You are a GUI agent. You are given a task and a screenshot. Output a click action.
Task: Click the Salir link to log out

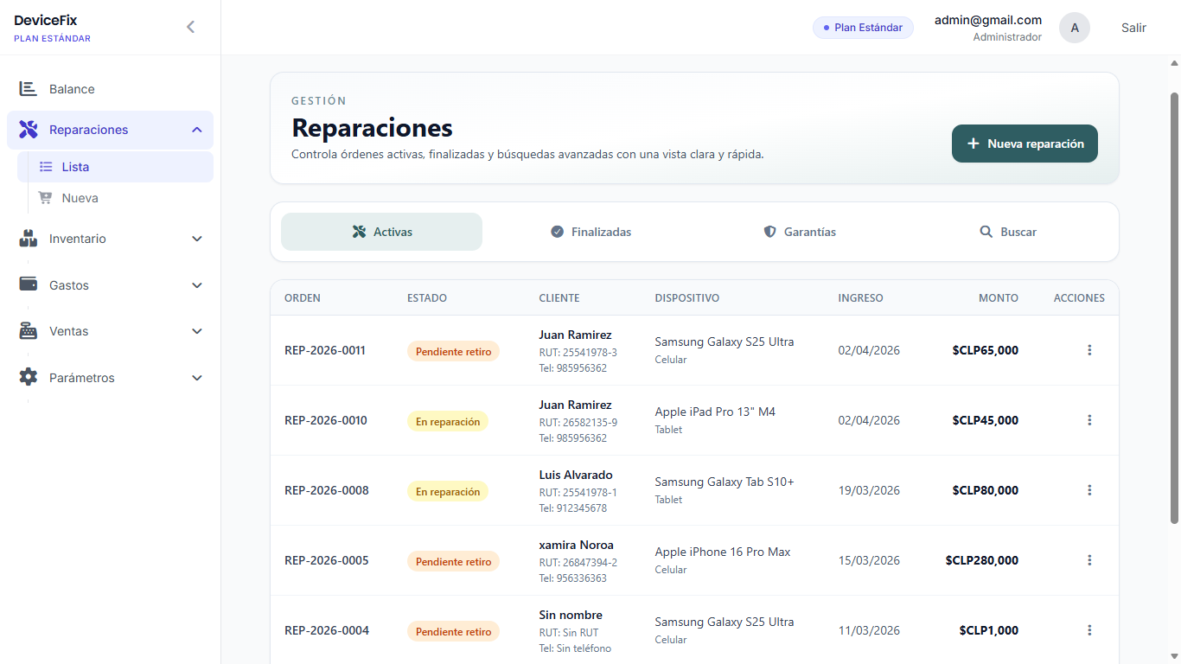click(x=1133, y=27)
